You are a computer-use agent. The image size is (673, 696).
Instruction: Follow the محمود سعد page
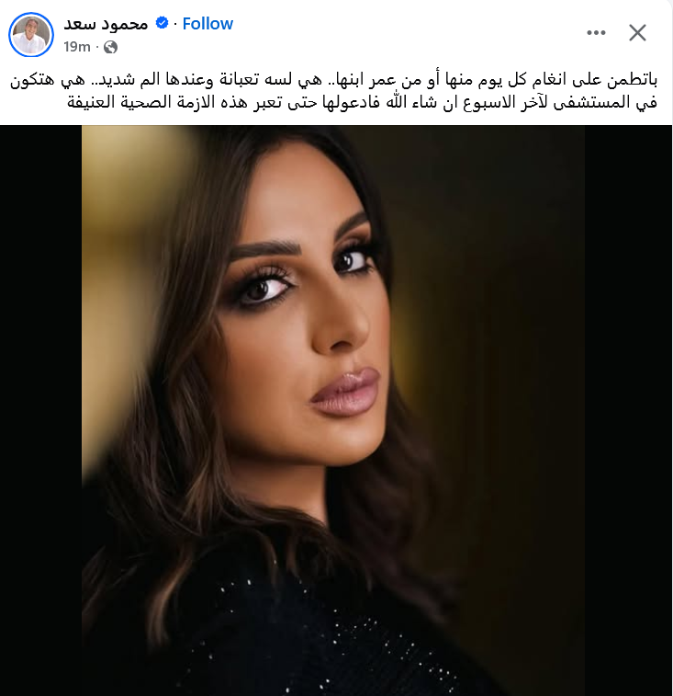[x=208, y=24]
